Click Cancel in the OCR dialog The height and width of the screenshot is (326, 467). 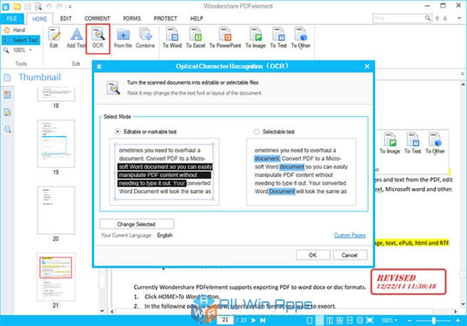coord(350,255)
